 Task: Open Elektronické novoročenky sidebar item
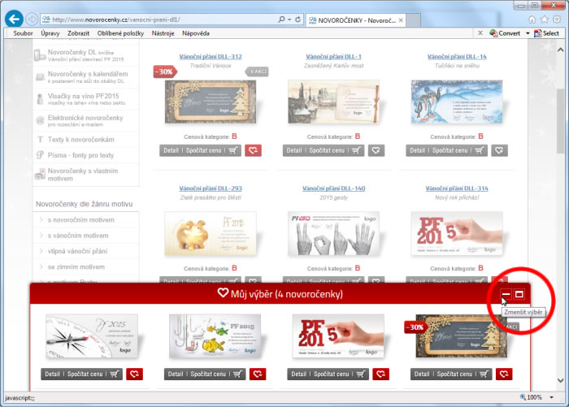86,120
